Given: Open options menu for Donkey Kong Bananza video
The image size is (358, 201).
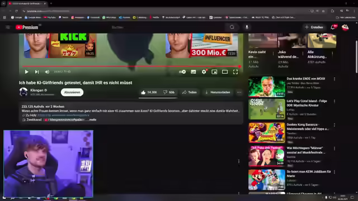Looking at the screenshot, I should 335,125.
